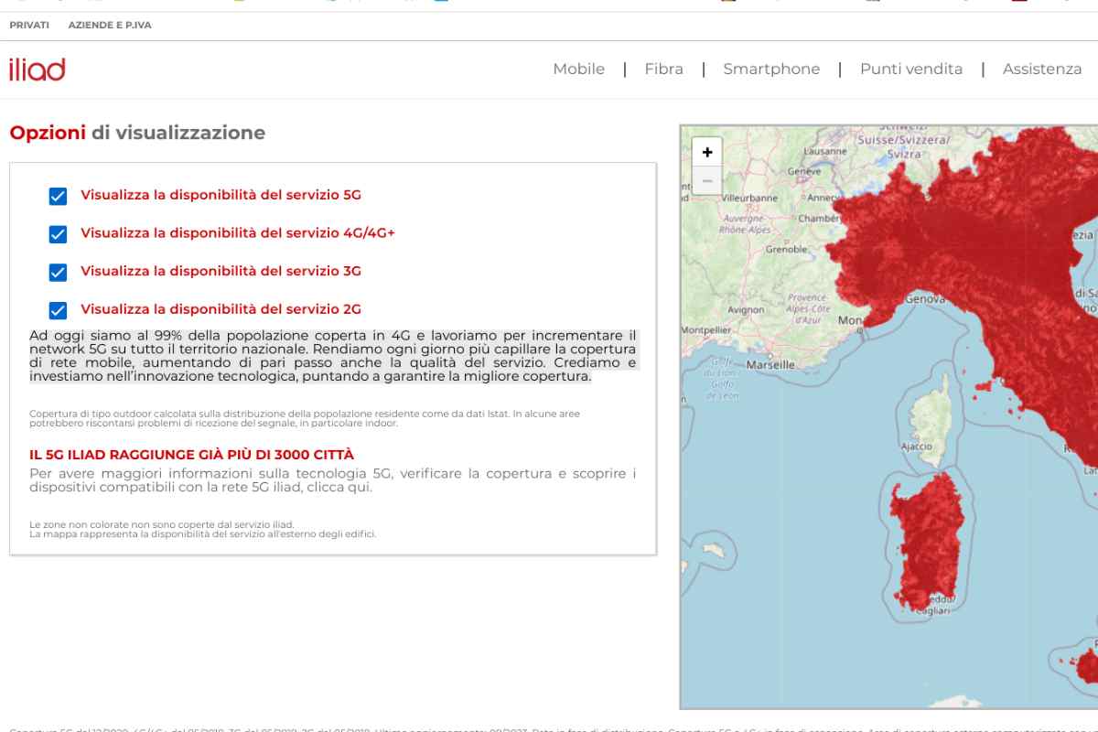Go to the Smartphone section

click(771, 70)
